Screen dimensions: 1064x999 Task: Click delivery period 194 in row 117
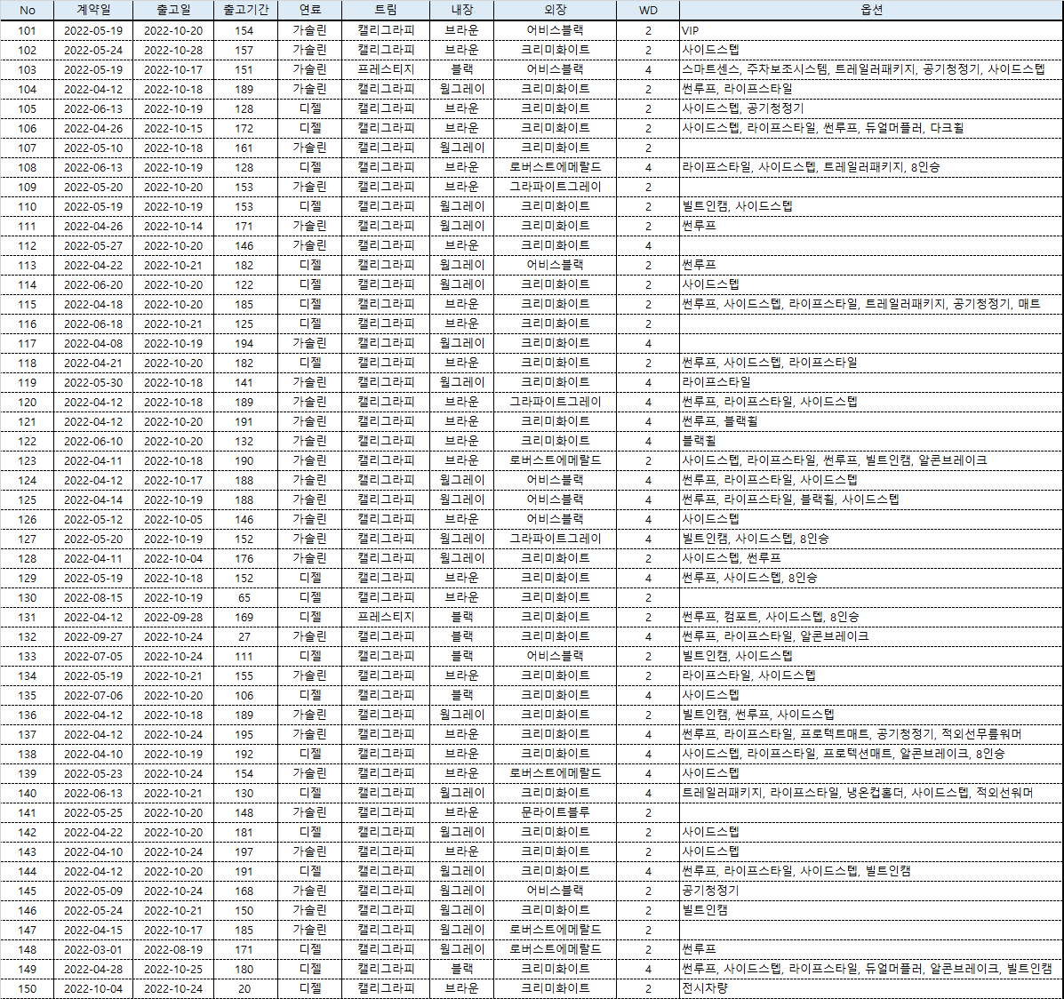click(x=245, y=344)
